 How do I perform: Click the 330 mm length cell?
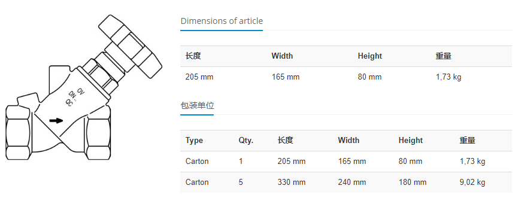click(292, 182)
